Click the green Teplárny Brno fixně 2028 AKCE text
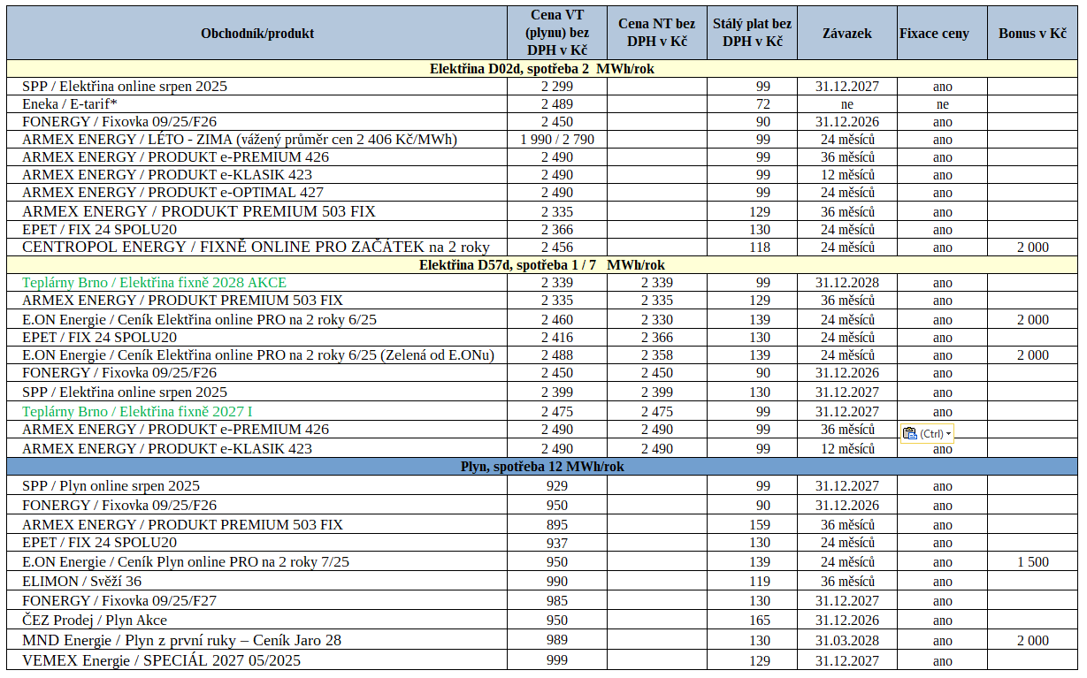Viewport: 1087px width, 678px height. tap(154, 283)
